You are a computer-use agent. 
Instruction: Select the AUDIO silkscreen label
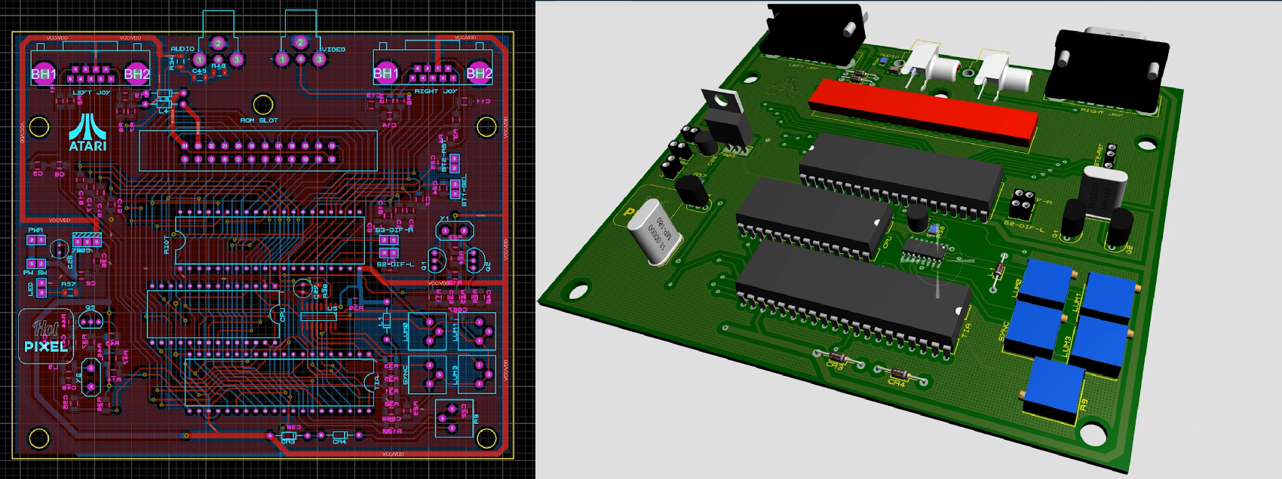click(x=182, y=49)
